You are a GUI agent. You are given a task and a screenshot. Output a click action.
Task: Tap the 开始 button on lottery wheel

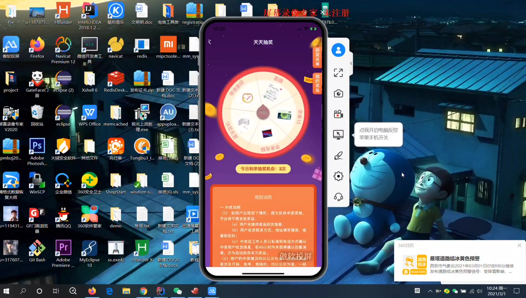click(263, 113)
